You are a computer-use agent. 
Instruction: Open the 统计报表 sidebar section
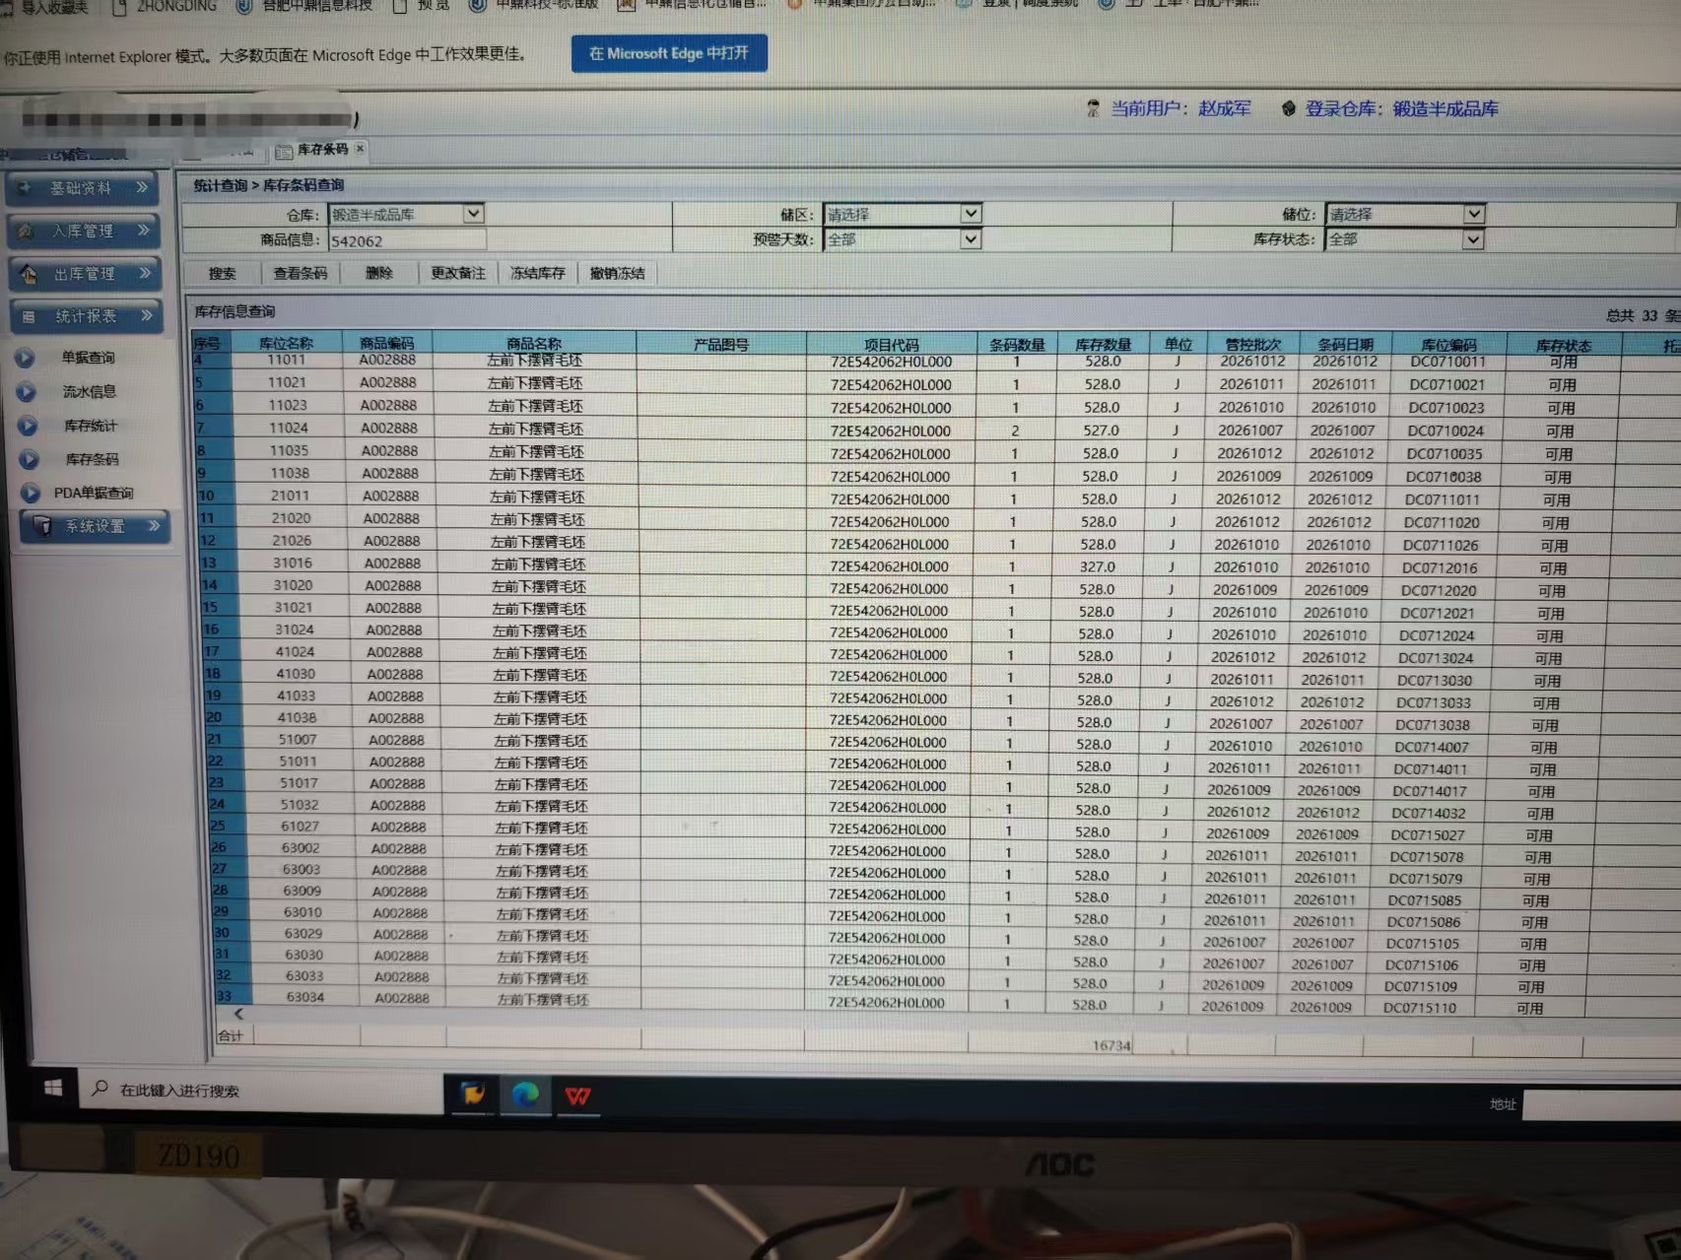coord(87,316)
